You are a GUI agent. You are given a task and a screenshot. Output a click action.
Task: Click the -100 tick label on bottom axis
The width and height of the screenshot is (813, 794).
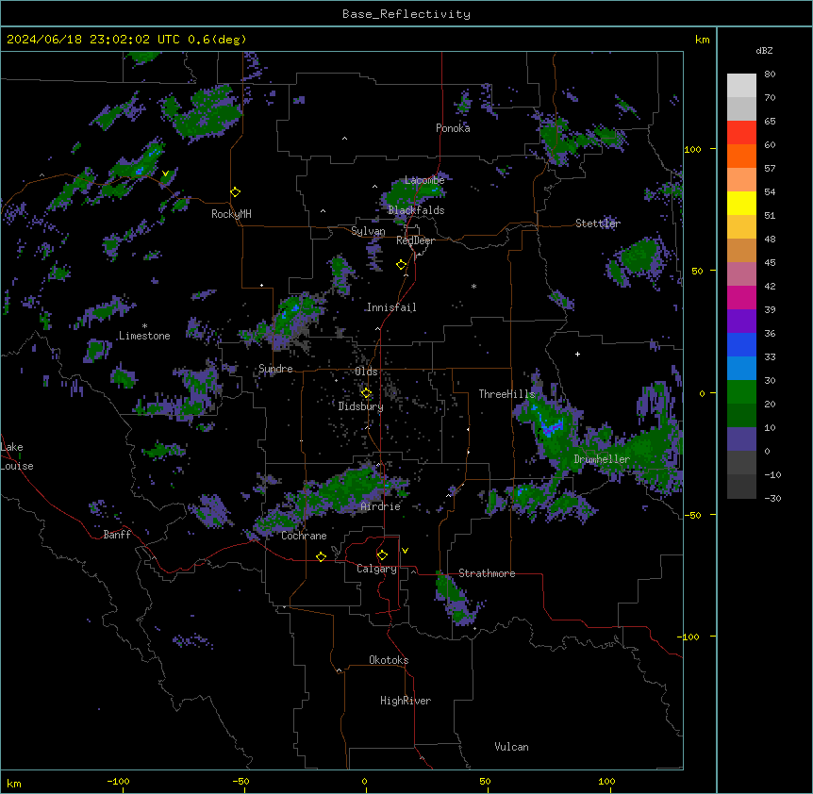coord(118,781)
